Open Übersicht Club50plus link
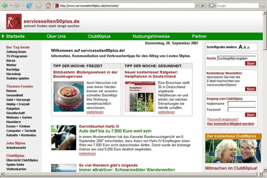The image size is (267, 178). point(22,160)
